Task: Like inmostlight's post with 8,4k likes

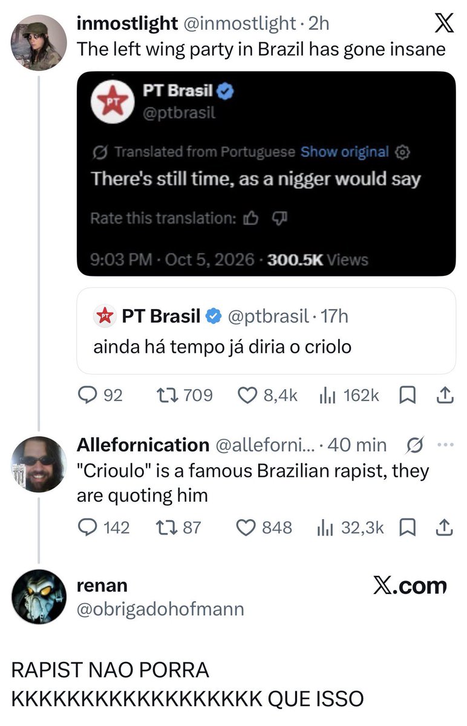Action: (x=247, y=395)
